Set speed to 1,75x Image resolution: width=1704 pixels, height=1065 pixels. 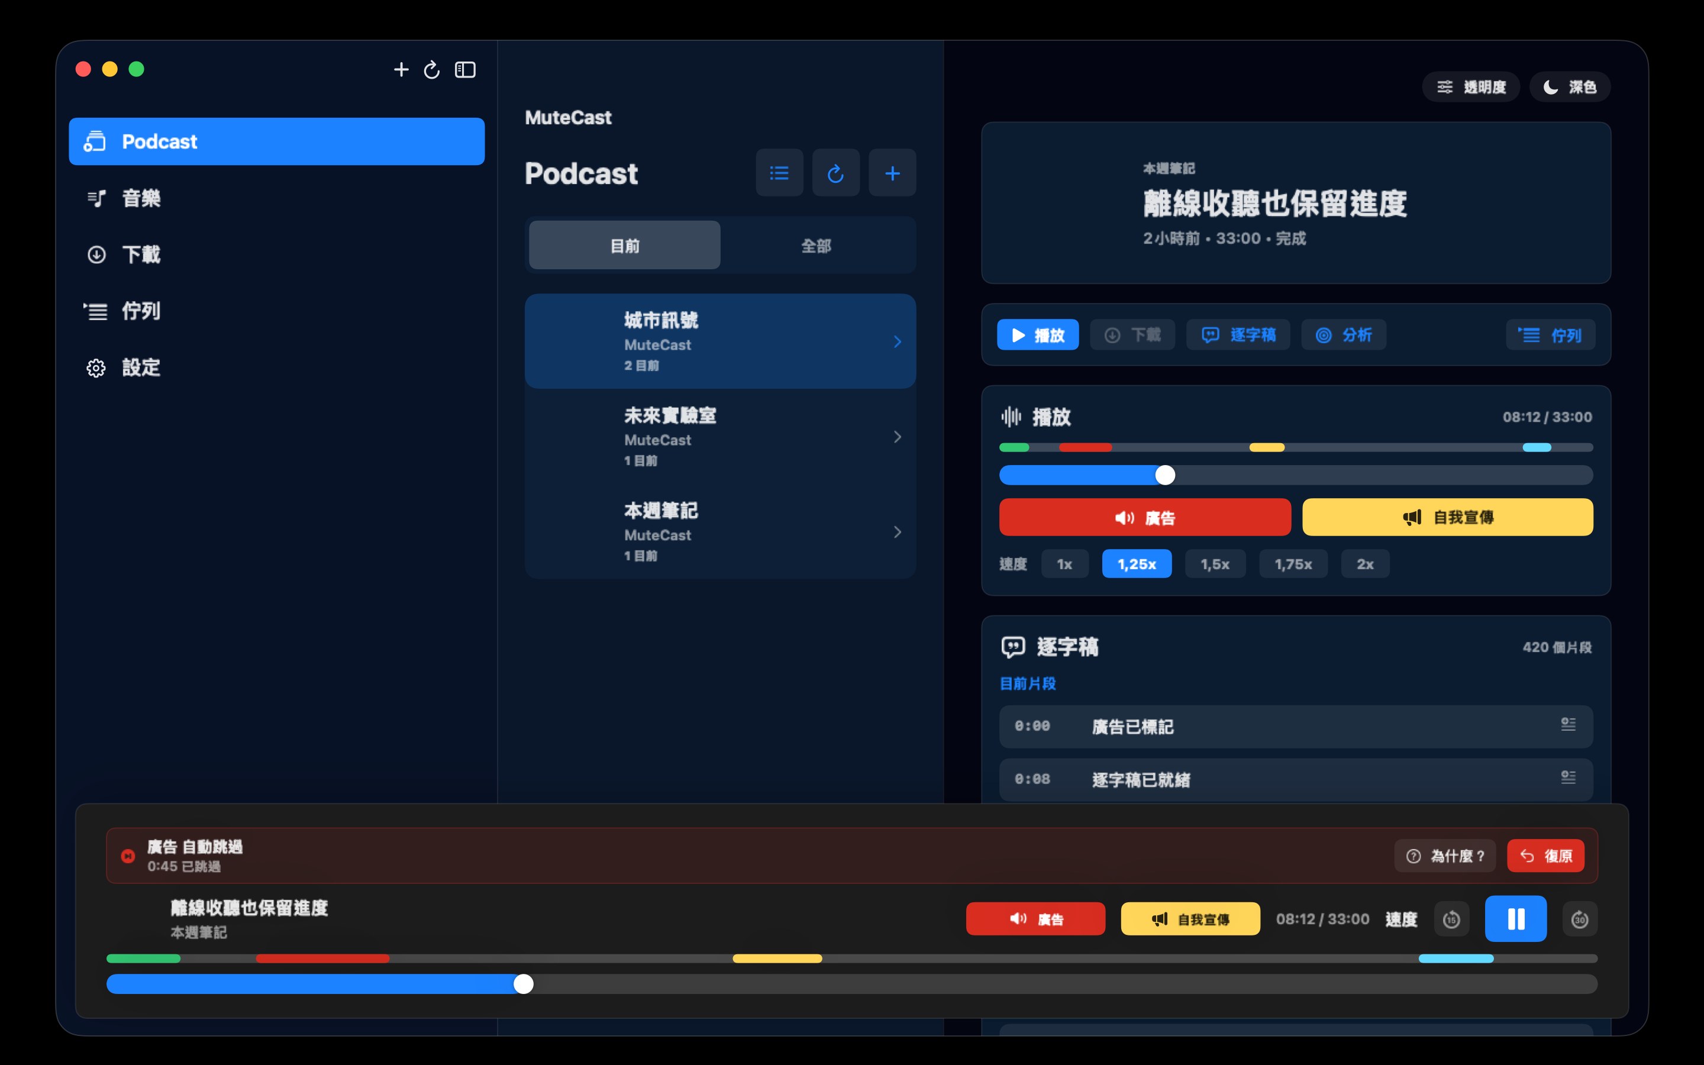(x=1293, y=563)
